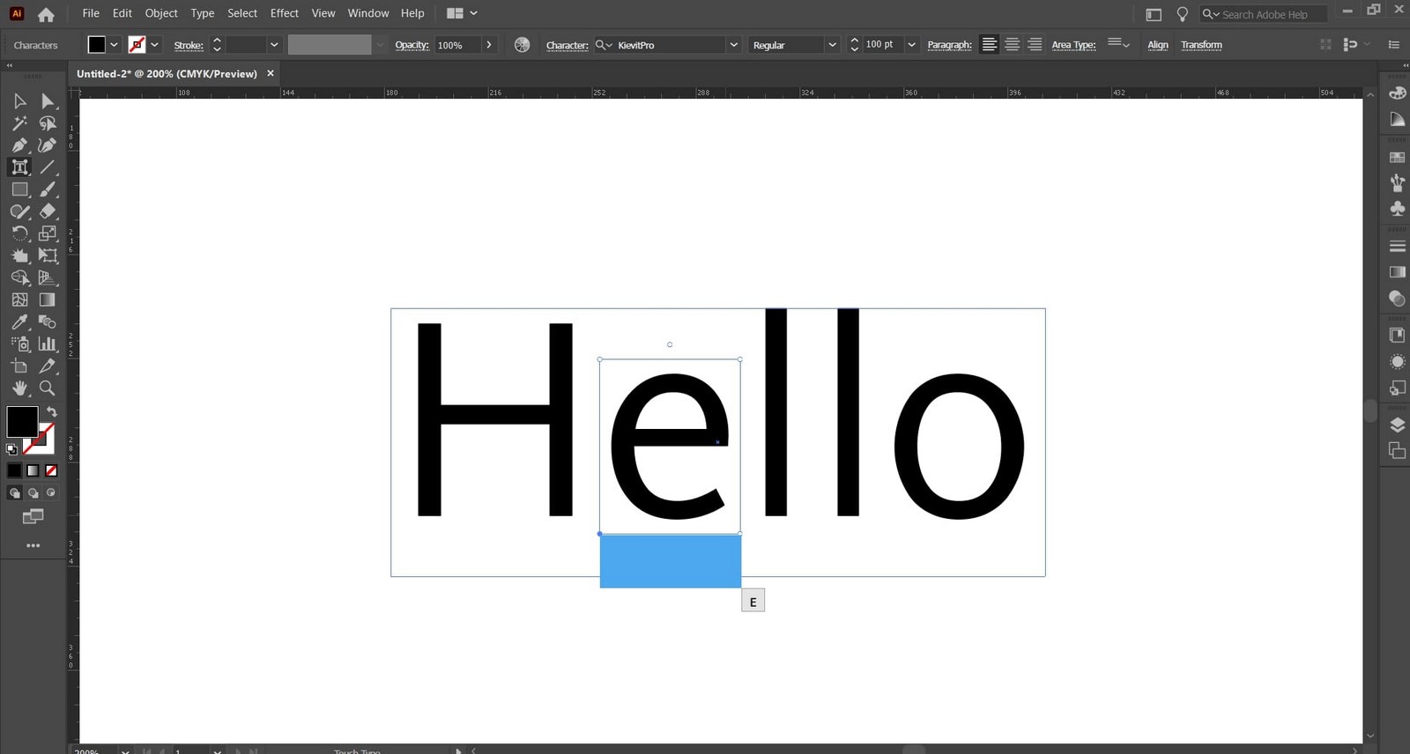Screen dimensions: 1410x754
Task: Select the Lasso tool
Action: tap(48, 123)
